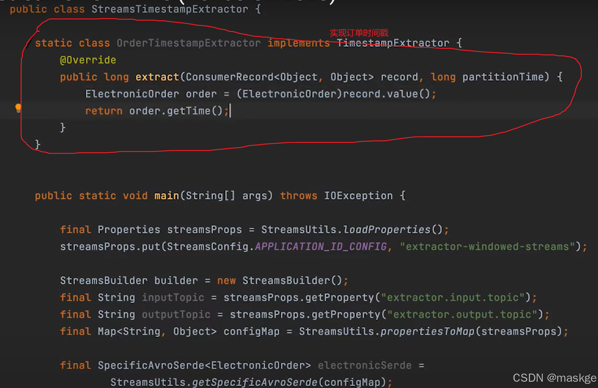Click the OrderTimestampExtractor class name
Viewport: 598px width, 388px height.
click(189, 43)
